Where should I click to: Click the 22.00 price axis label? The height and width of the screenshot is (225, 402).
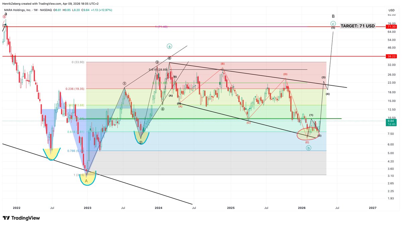tap(392, 83)
